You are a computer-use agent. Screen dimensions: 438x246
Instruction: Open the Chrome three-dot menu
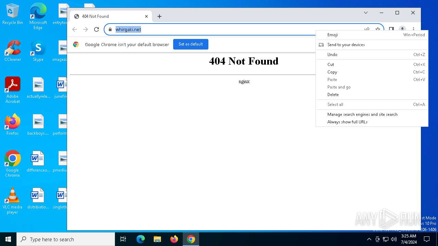click(413, 29)
